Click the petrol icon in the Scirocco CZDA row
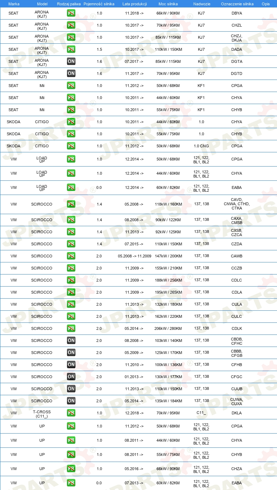 71,244
